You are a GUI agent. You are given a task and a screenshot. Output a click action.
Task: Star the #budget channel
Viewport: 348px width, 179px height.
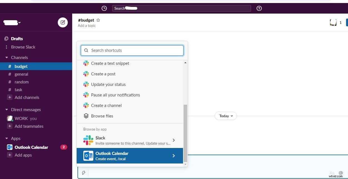(98, 20)
